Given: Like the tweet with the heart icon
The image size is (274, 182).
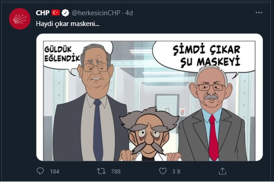Looking at the screenshot, I should tap(163, 171).
